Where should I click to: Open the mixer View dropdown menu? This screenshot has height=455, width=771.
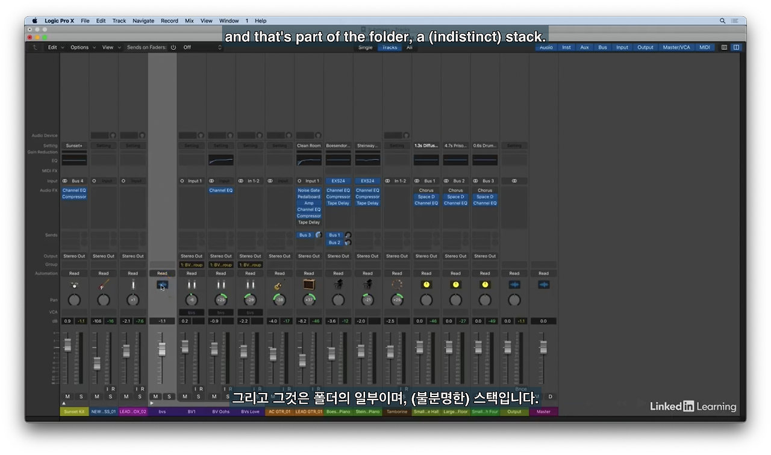pyautogui.click(x=111, y=48)
